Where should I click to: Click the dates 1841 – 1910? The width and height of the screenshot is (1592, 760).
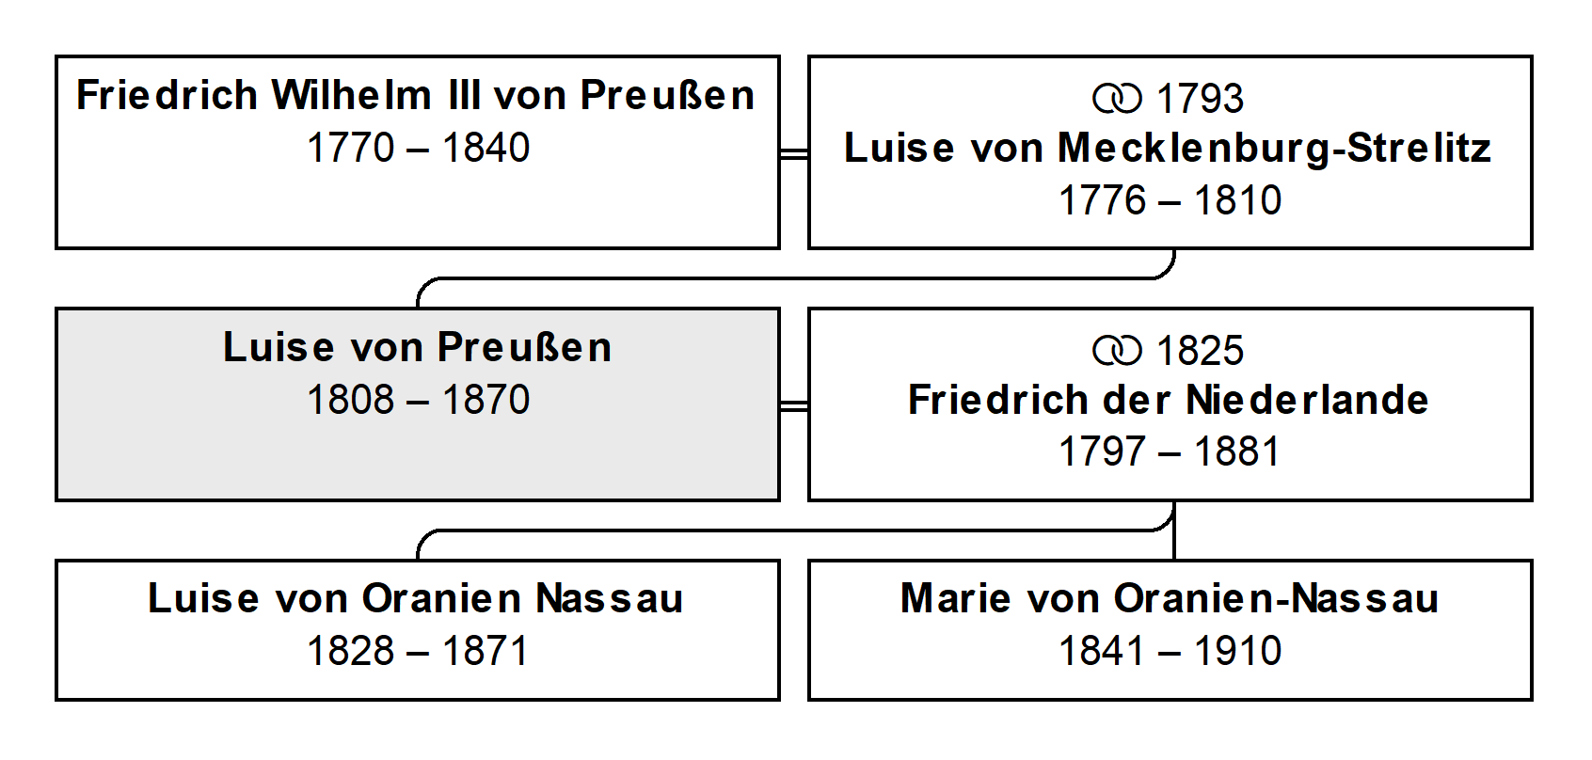(1170, 651)
